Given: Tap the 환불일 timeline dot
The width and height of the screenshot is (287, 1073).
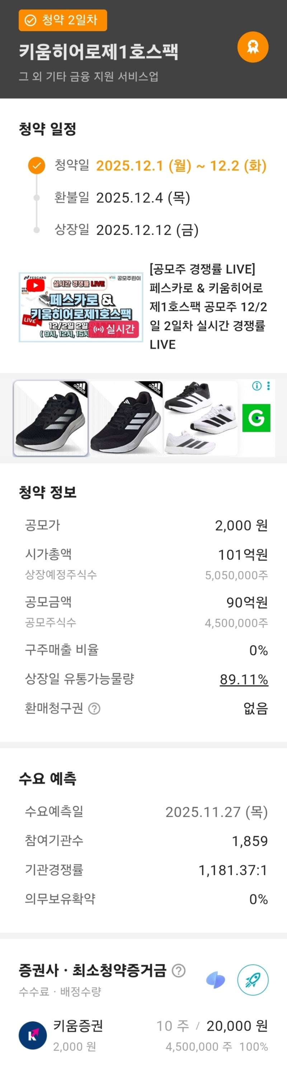Looking at the screenshot, I should (37, 198).
